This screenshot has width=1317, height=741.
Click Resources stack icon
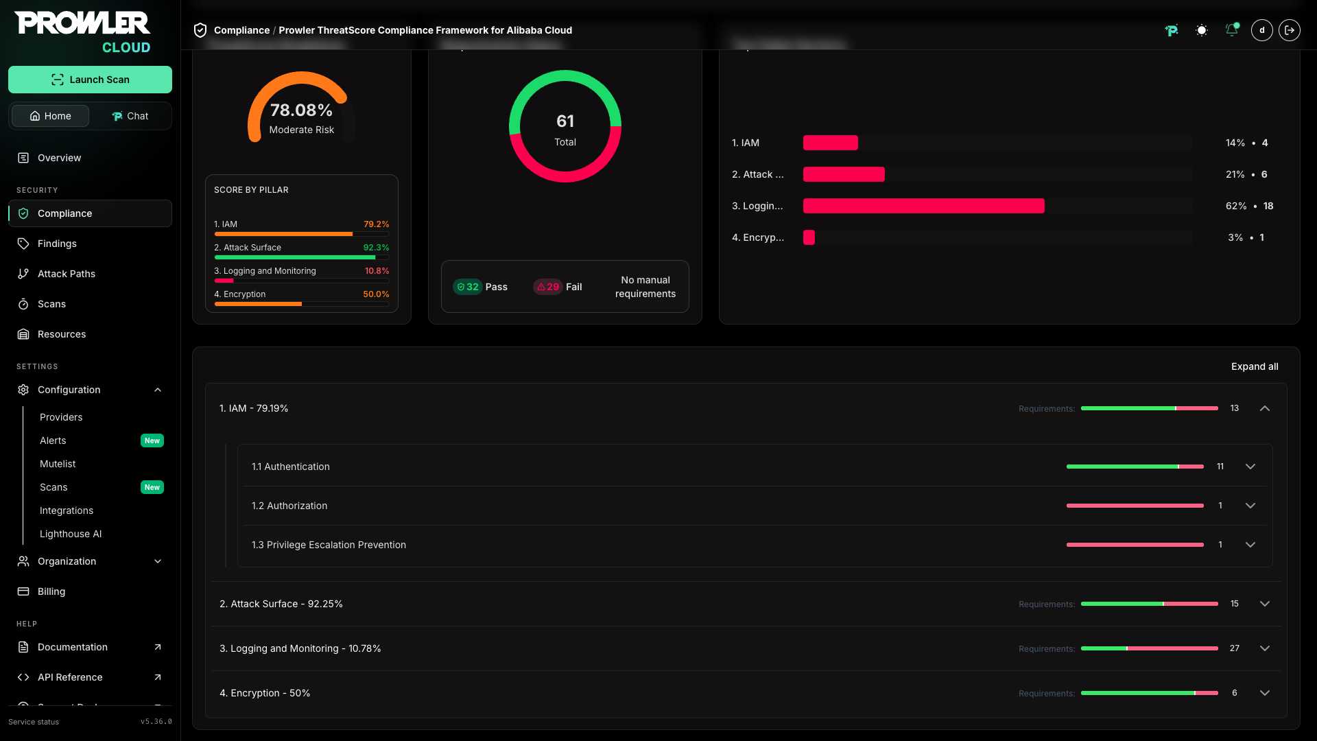pos(23,334)
